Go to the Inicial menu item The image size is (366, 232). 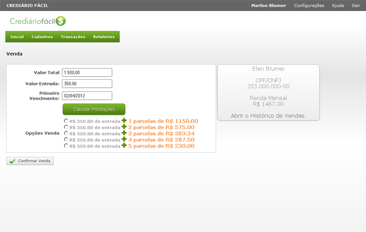(x=17, y=37)
